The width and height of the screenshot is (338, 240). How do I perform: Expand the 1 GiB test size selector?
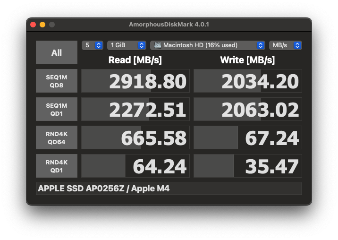(x=127, y=45)
